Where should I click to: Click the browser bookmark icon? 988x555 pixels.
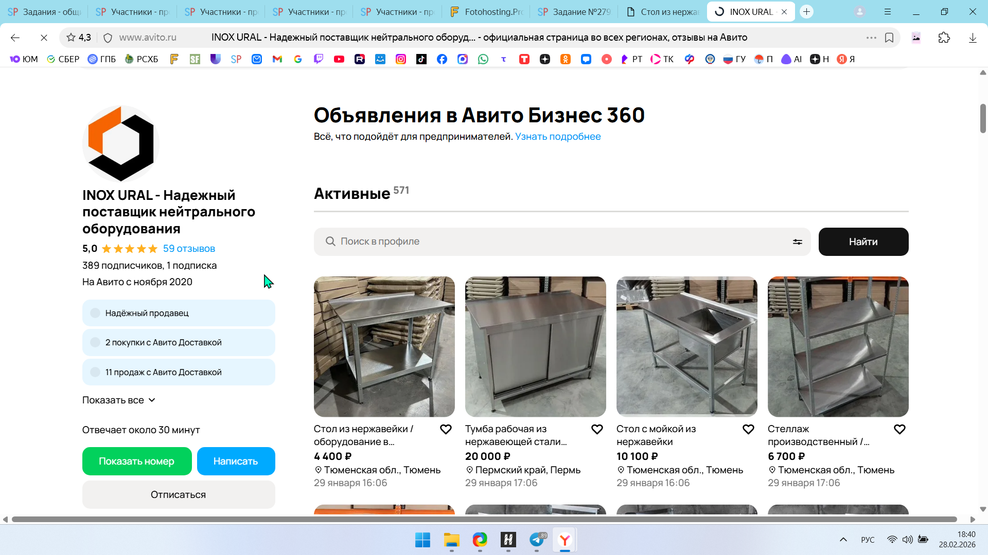pyautogui.click(x=889, y=38)
